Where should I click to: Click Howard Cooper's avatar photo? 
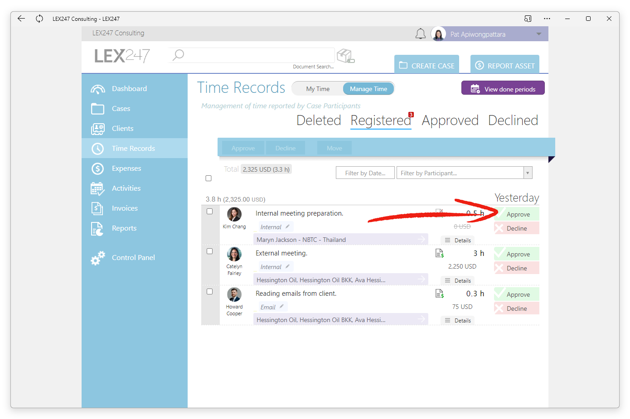coord(234,294)
